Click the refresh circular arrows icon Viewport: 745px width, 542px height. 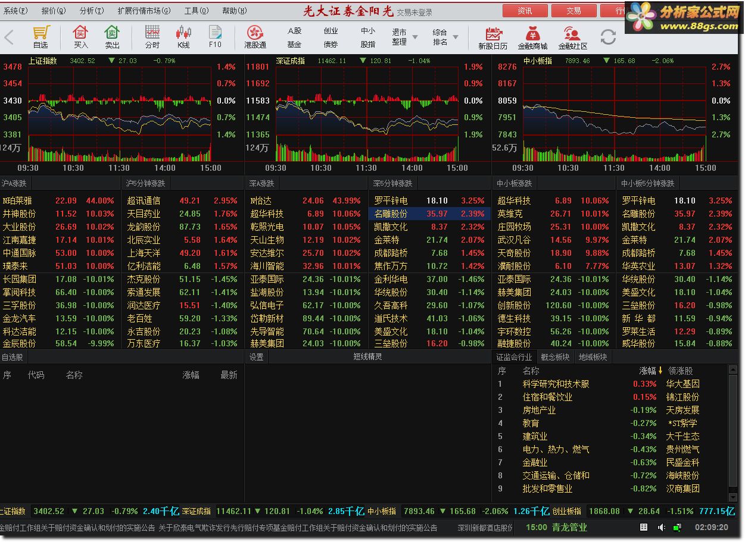[x=608, y=37]
